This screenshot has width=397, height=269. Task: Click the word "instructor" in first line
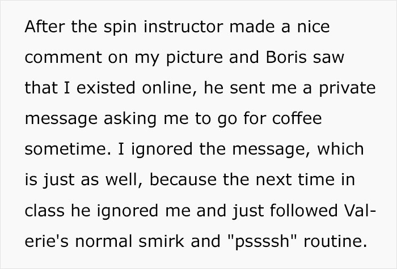pos(184,26)
